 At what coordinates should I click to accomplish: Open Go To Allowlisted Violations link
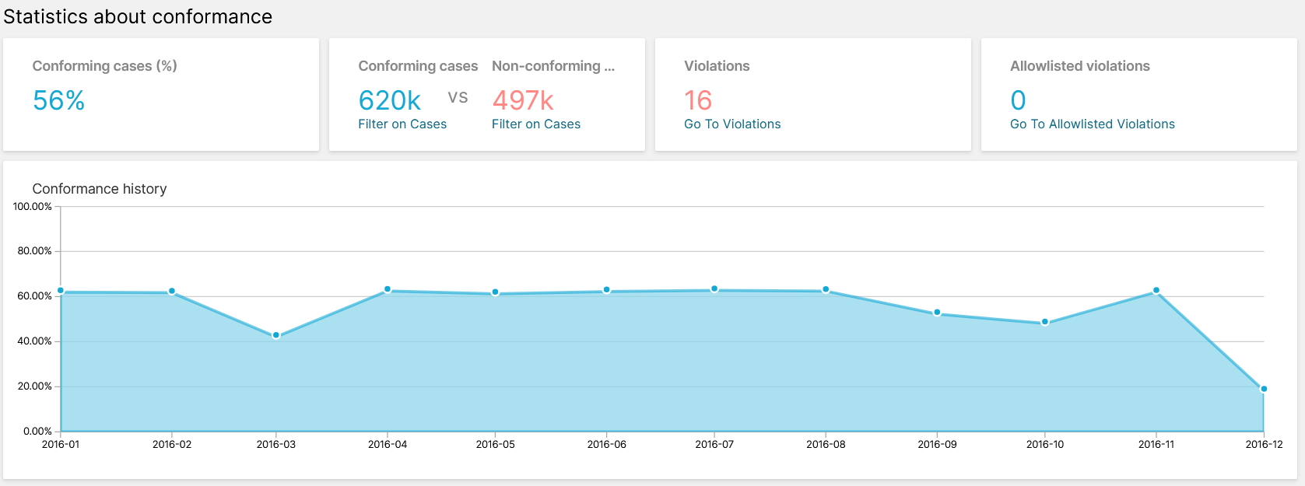click(x=1092, y=124)
